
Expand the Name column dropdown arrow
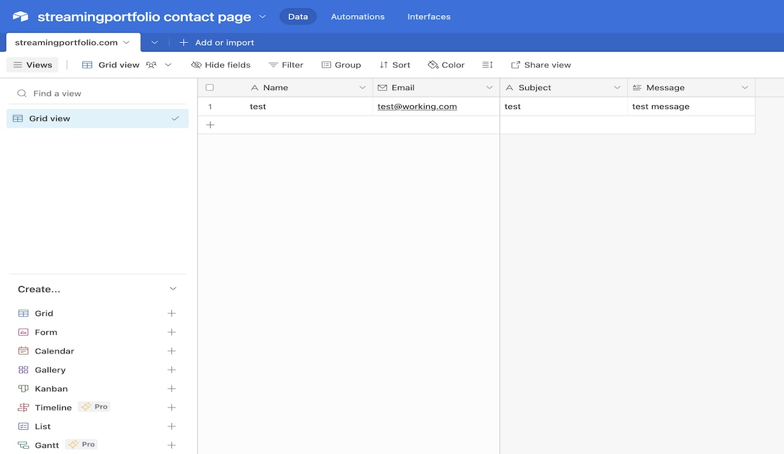(x=363, y=88)
